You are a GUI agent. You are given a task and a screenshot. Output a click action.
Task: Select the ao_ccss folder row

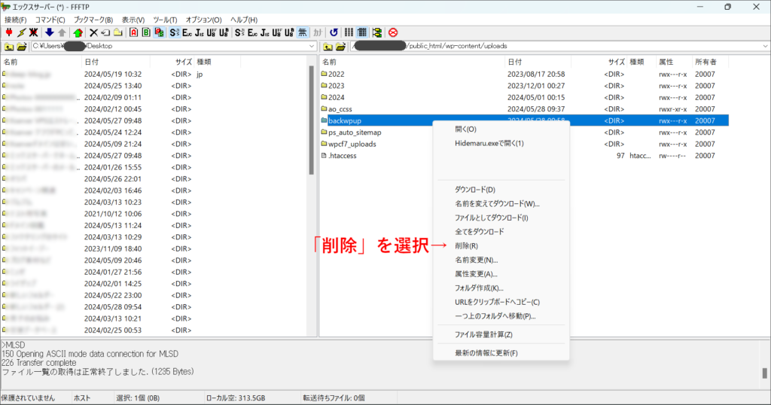pos(525,109)
